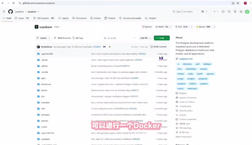
Task: Click the Fork button
Action: (181, 27)
